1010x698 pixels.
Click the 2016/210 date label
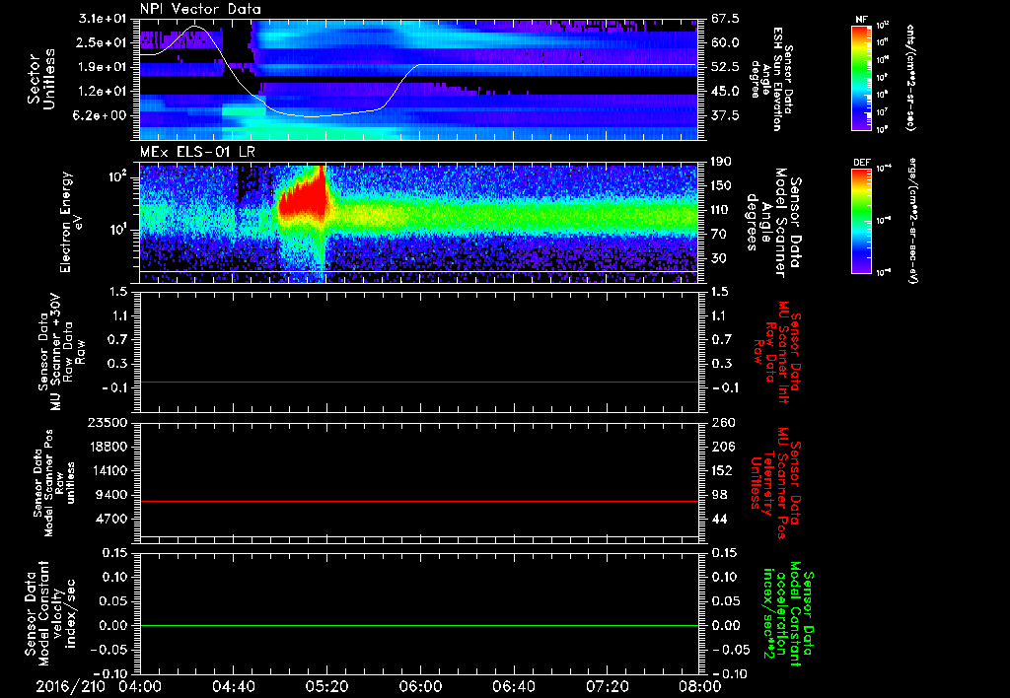[x=70, y=686]
